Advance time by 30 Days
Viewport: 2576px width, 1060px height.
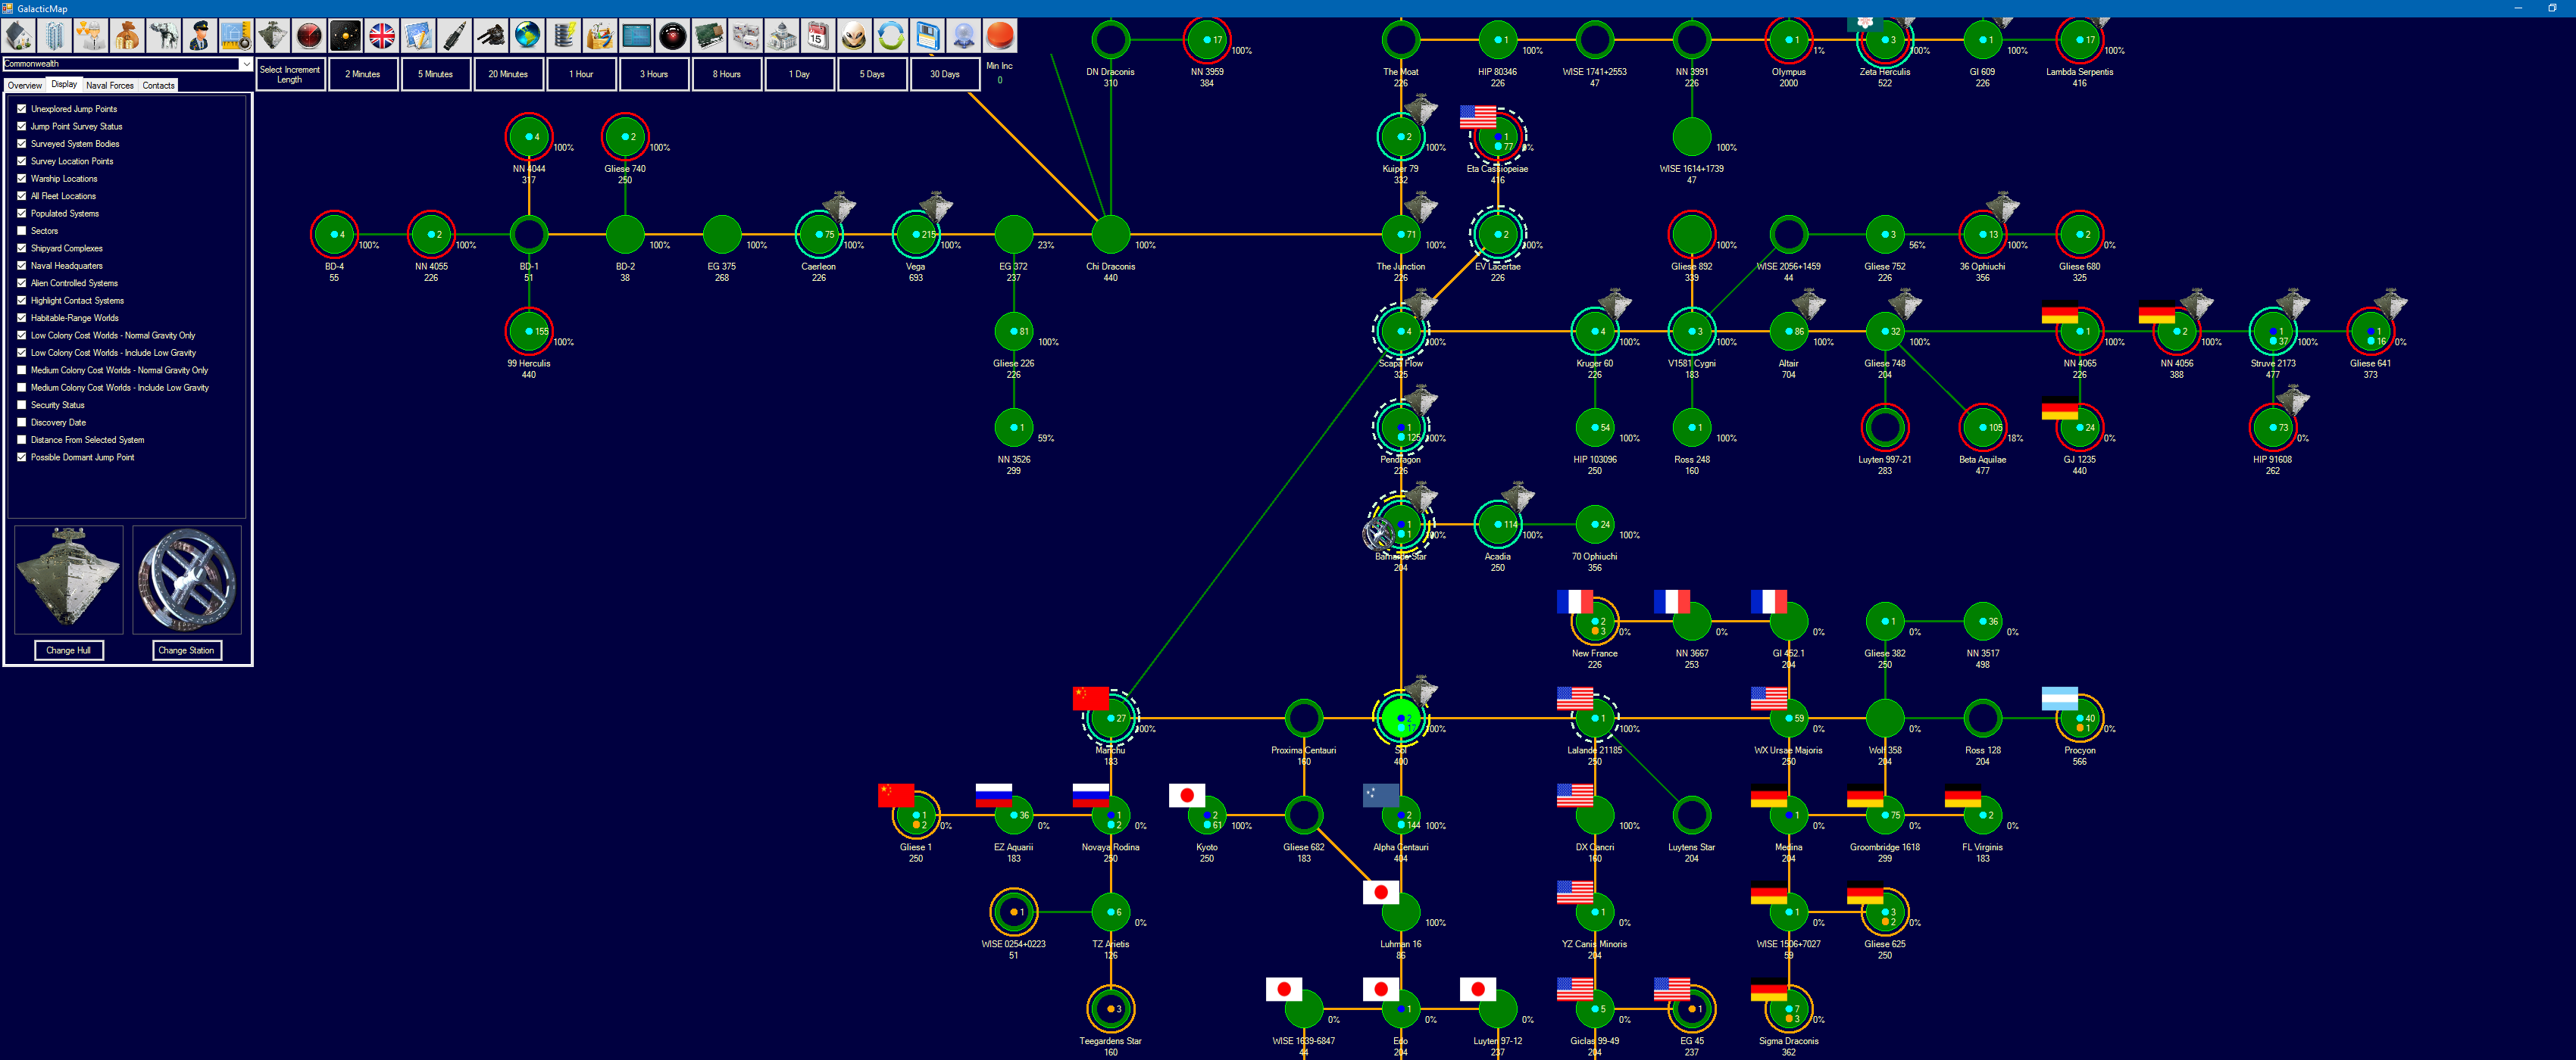tap(944, 74)
